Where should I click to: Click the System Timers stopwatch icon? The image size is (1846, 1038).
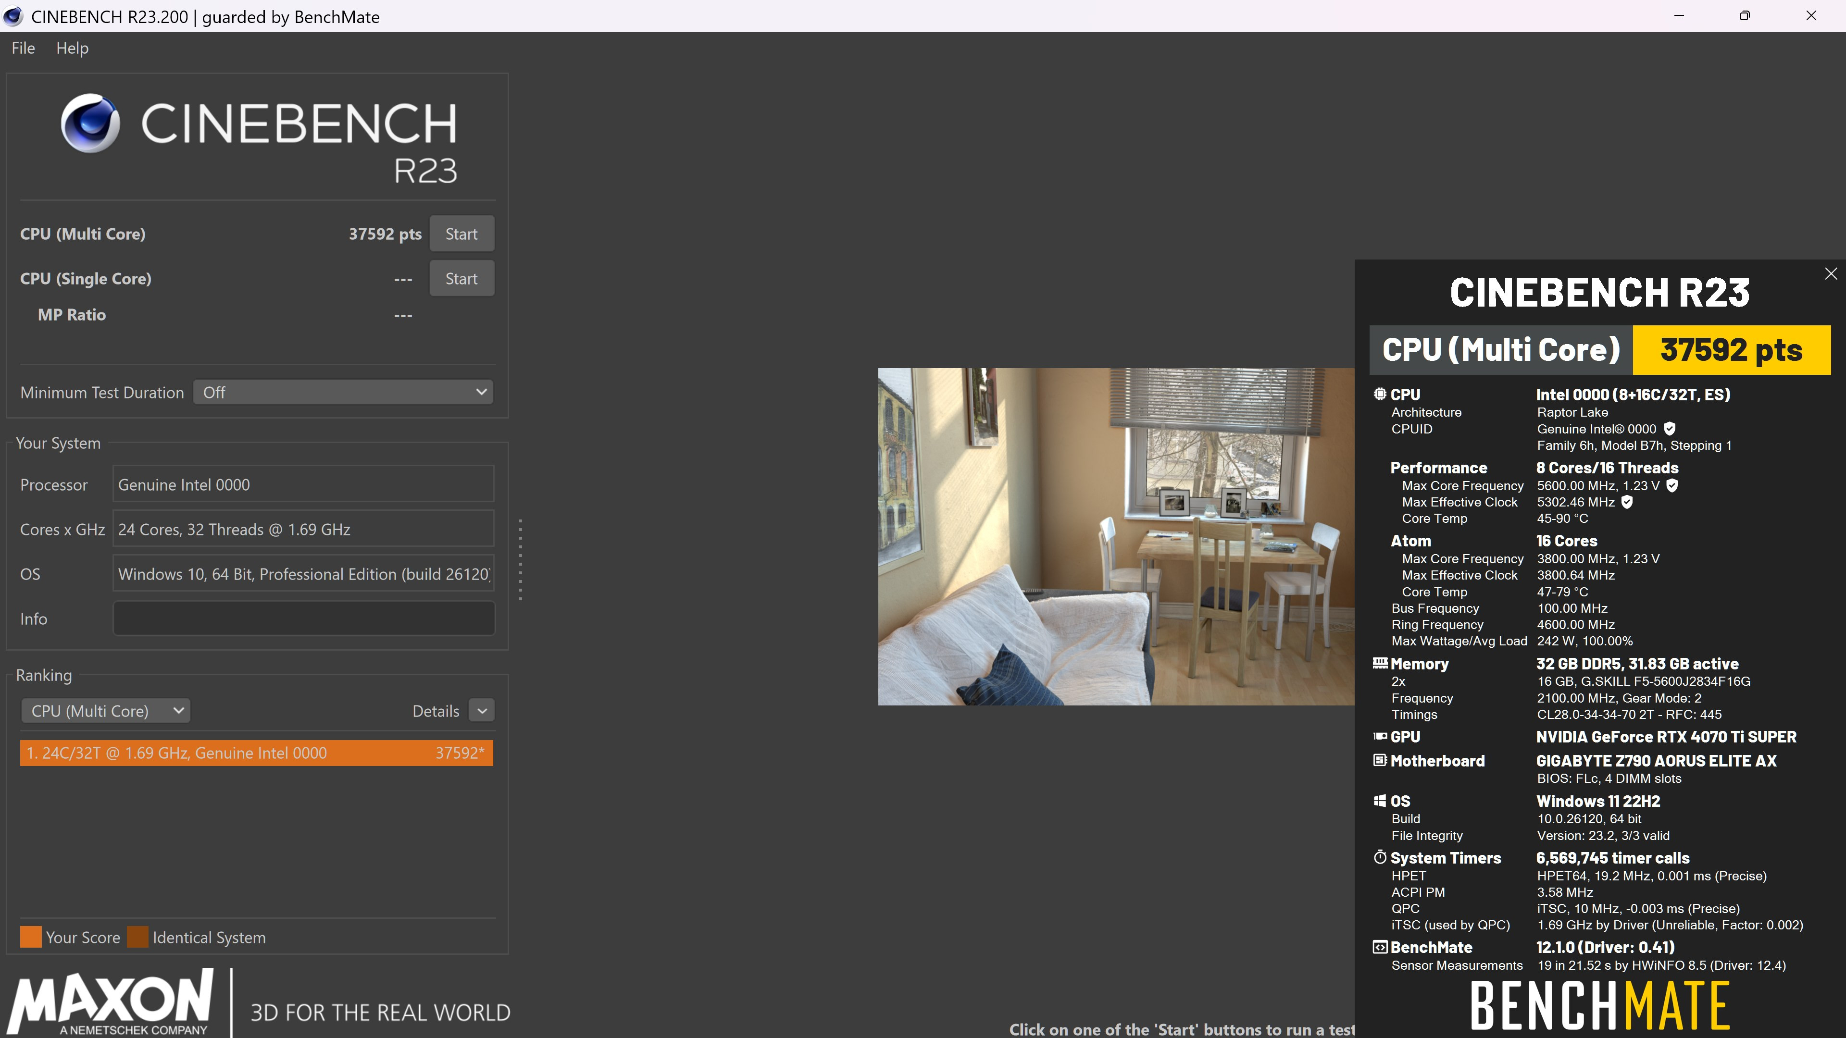(x=1380, y=857)
